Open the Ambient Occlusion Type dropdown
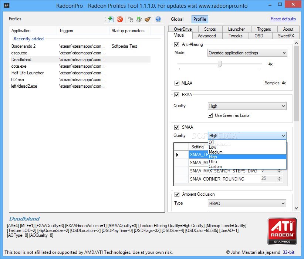This screenshot has width=304, height=259. (247, 203)
